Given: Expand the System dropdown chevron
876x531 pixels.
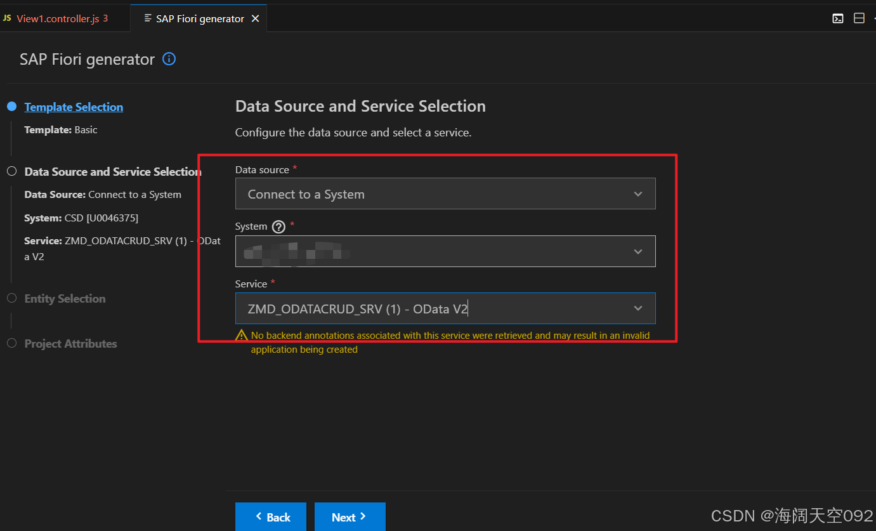Looking at the screenshot, I should click(x=638, y=251).
